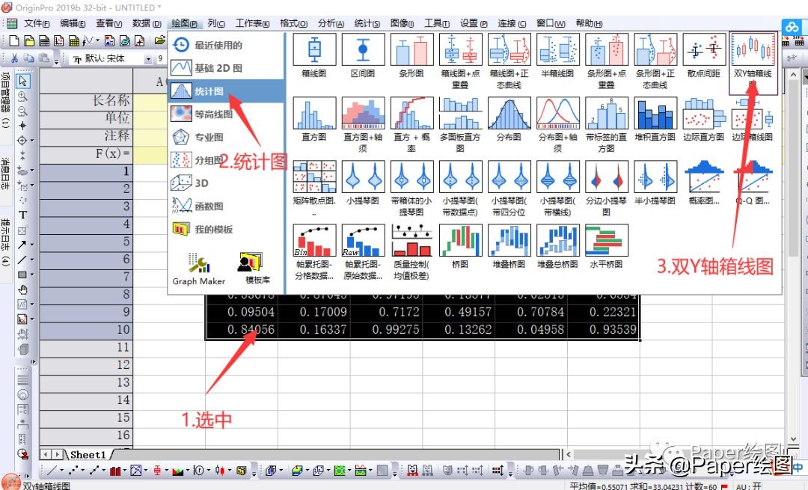Open the 文件 menu
The width and height of the screenshot is (808, 490).
pos(37,23)
